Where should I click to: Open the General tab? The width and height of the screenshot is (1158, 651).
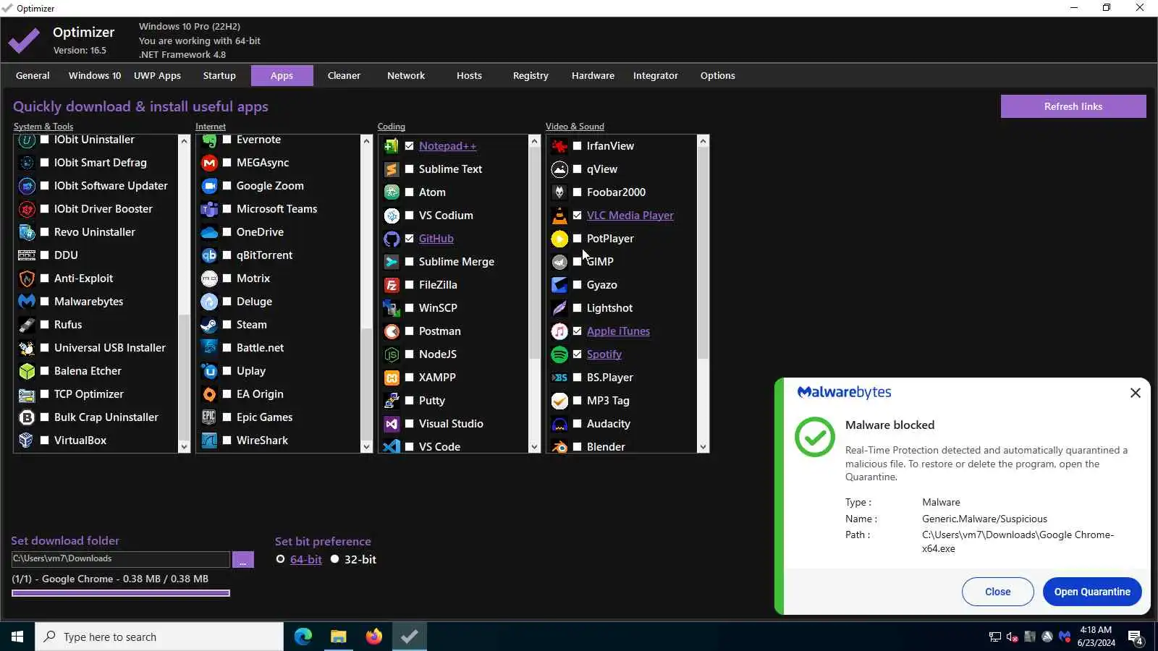(33, 75)
